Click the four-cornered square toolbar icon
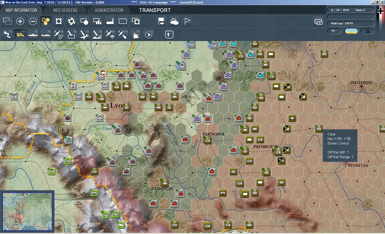Viewport: 385px width, 234px height. coord(59,21)
